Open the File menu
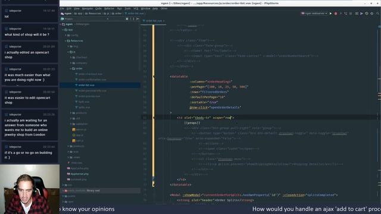The height and width of the screenshot is (214, 381). 62,8
